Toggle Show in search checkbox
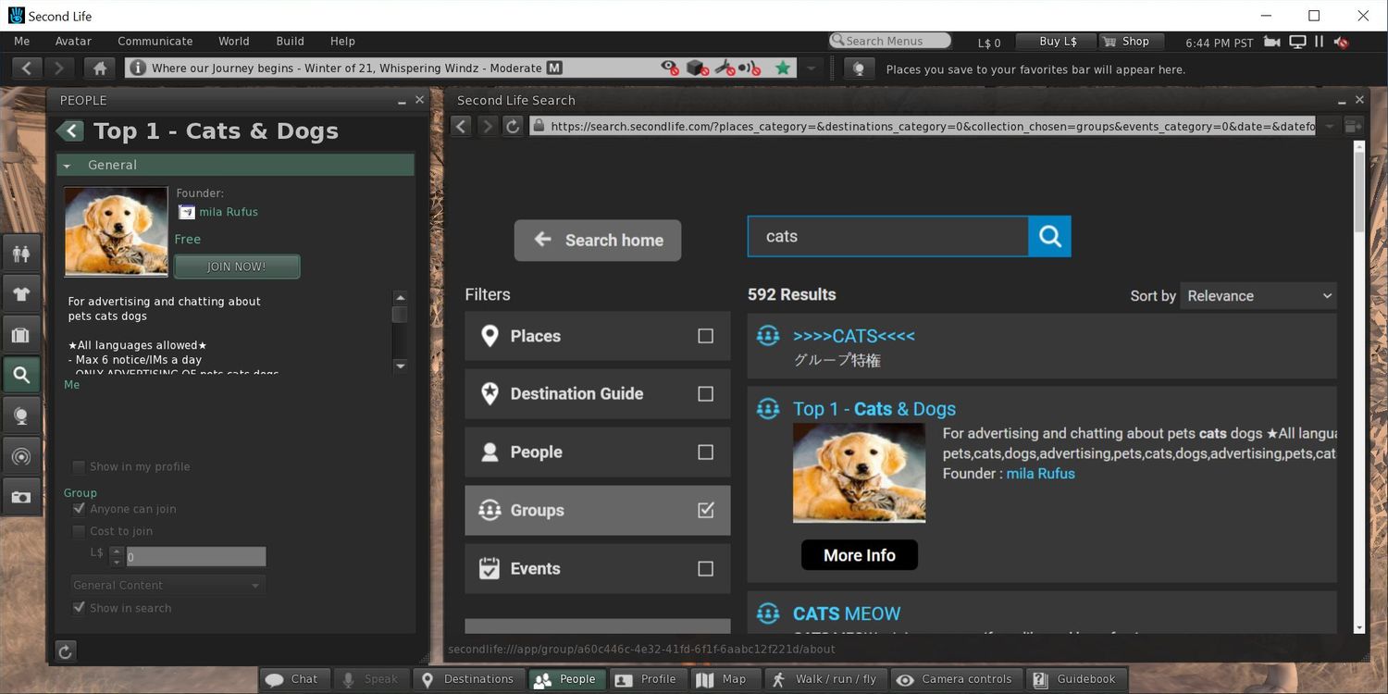The width and height of the screenshot is (1388, 694). [79, 608]
